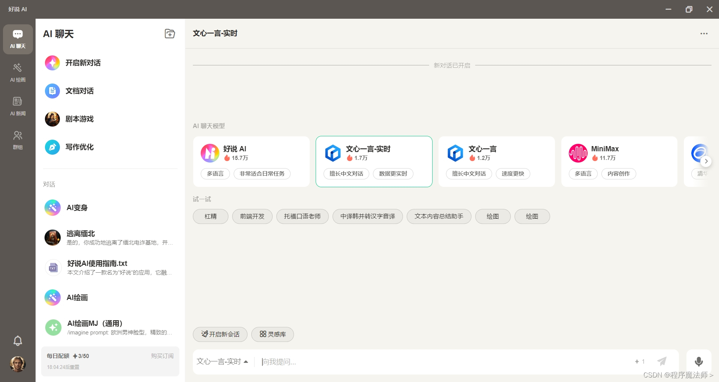Screen dimensions: 719x382
Task: Try the 前端开发 prompt chip
Action: click(252, 216)
